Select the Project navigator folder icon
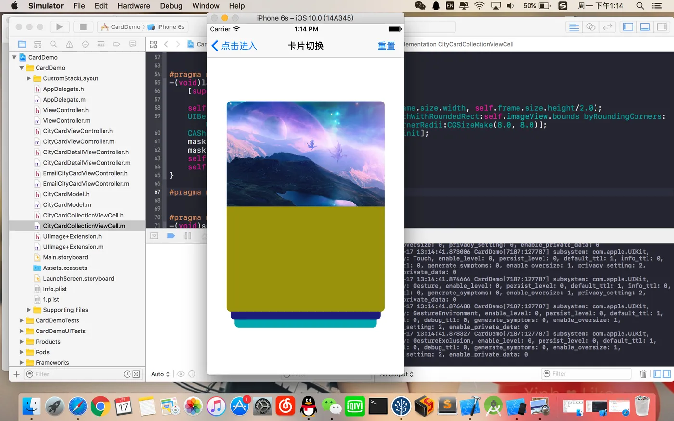674x421 pixels. click(22, 44)
